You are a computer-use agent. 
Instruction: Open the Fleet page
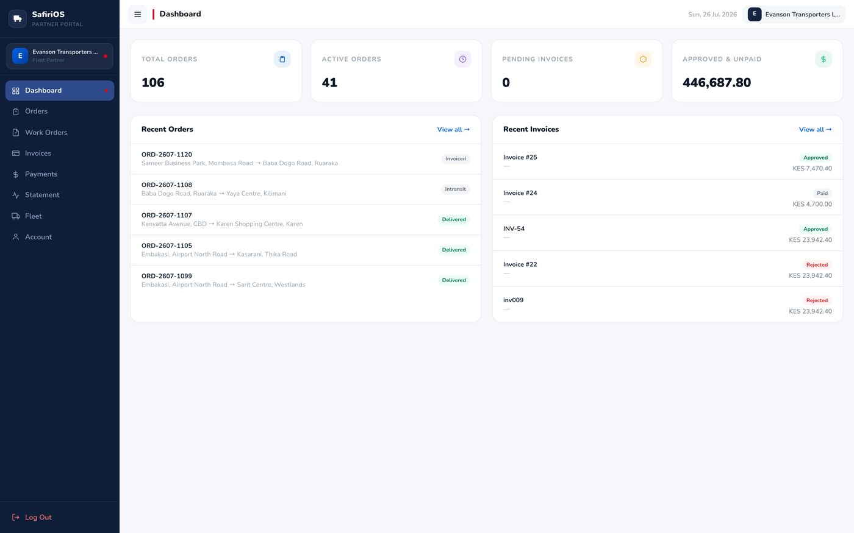60,216
